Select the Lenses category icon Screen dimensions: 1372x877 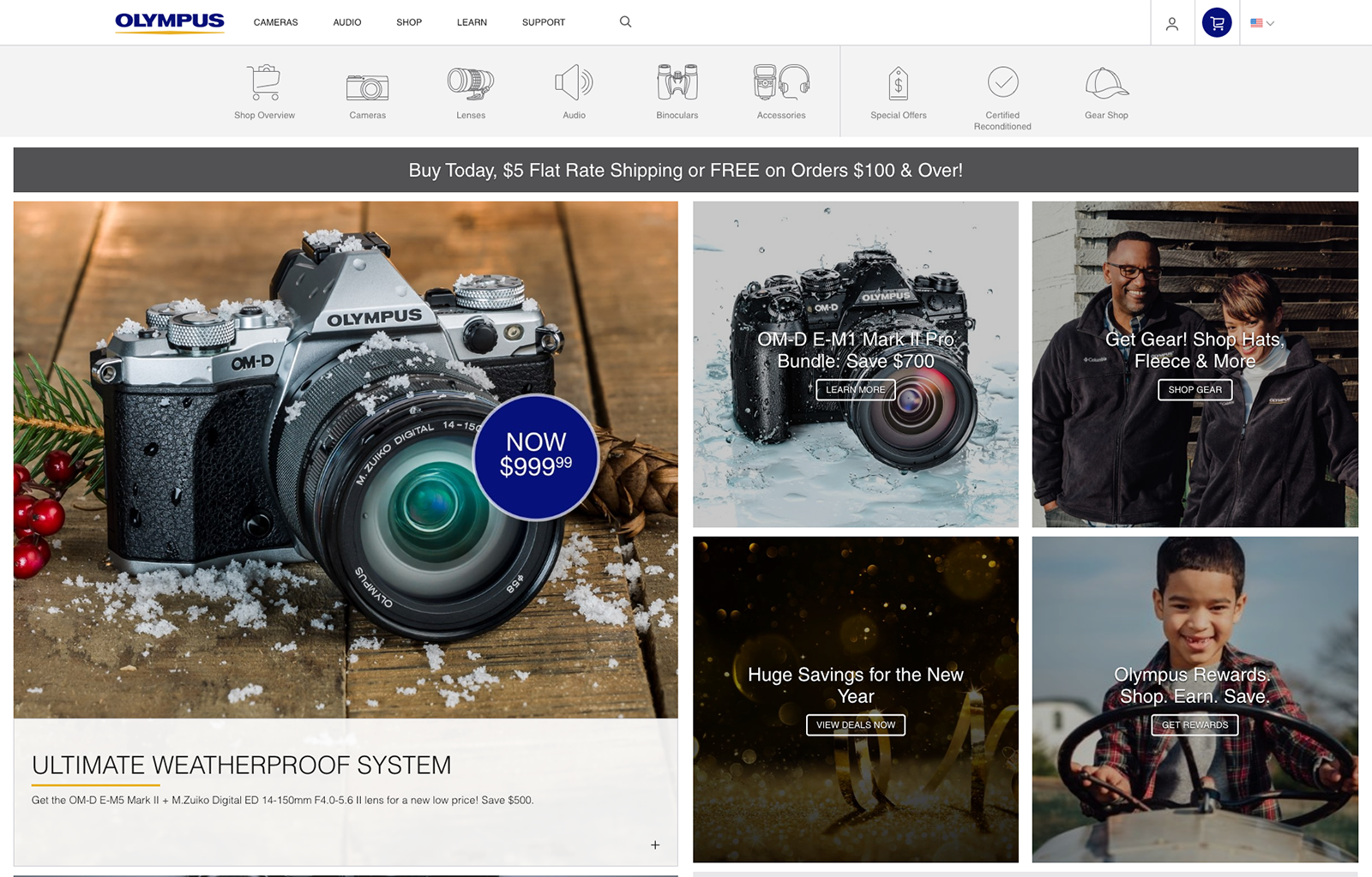[x=471, y=84]
